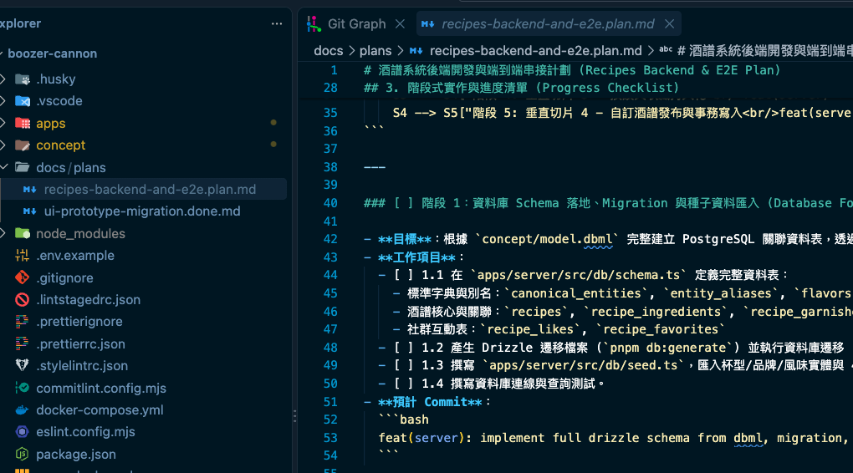Screen dimensions: 853x473
Task: Click the .stylelintrc.json icon
Action: click(23, 366)
